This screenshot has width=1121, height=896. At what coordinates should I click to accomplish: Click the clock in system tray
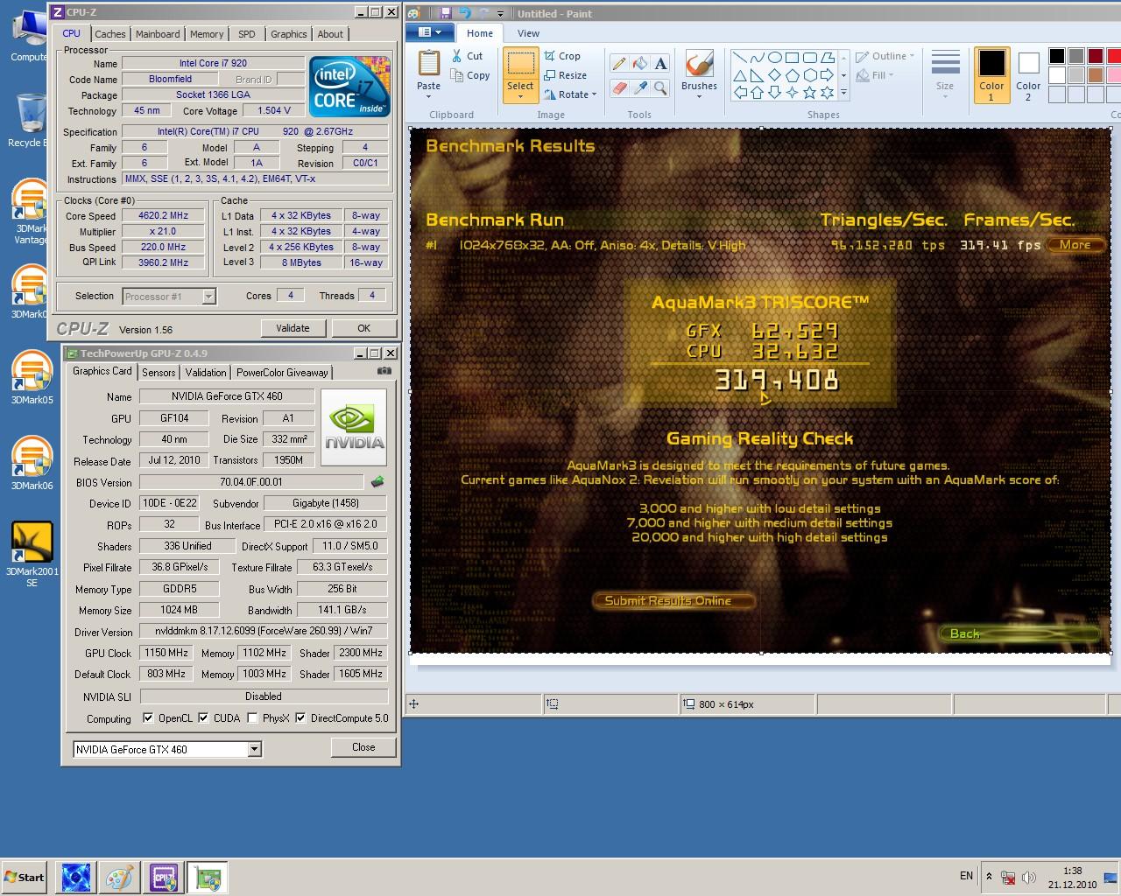click(x=1073, y=878)
